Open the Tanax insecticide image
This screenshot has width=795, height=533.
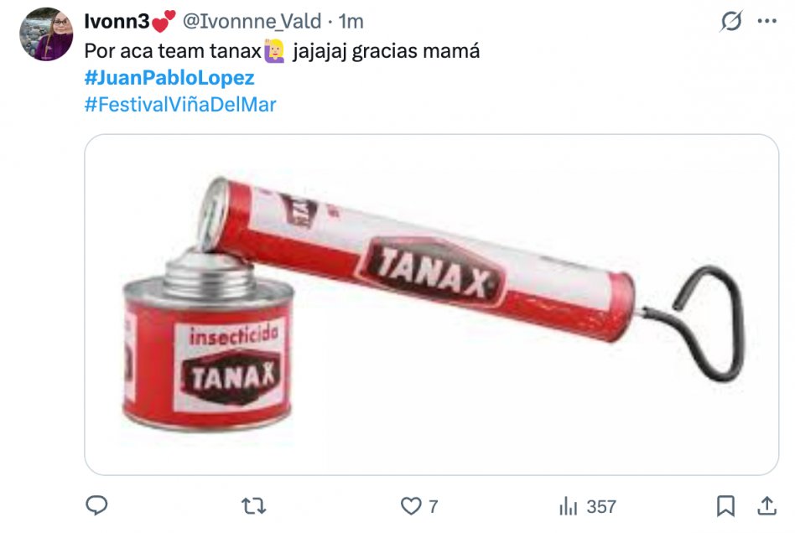point(432,304)
